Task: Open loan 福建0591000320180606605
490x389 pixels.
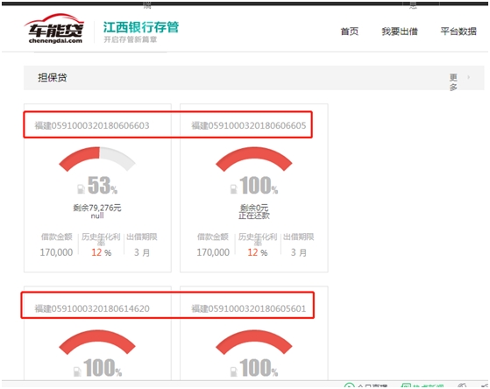Action: [249, 125]
